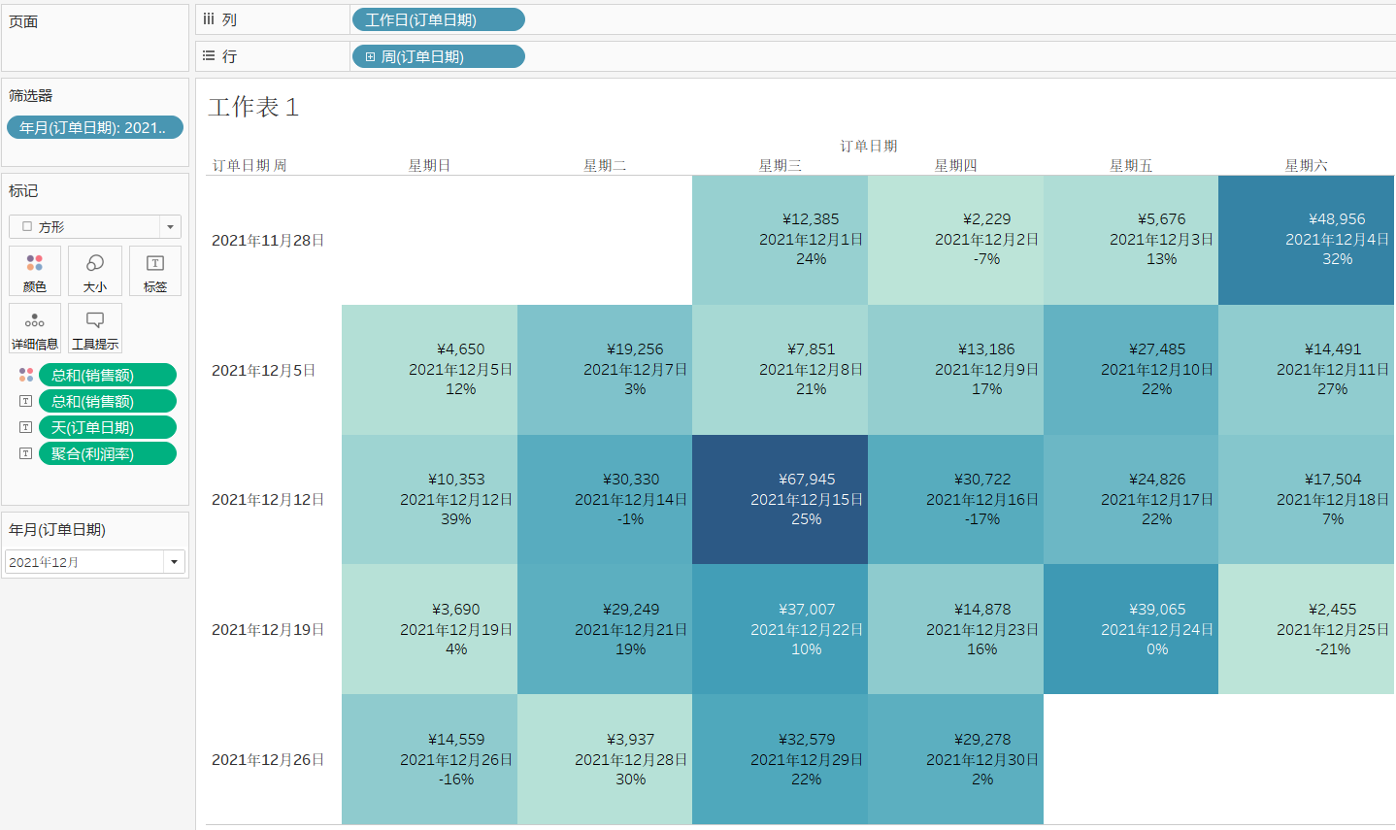Select the ¥37,007 cell for 2021年12月22日
The width and height of the screenshot is (1396, 830).
pos(780,629)
